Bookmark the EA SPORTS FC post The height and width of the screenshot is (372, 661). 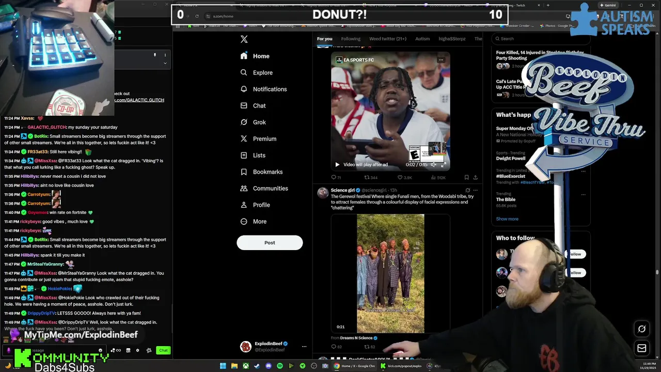466,177
